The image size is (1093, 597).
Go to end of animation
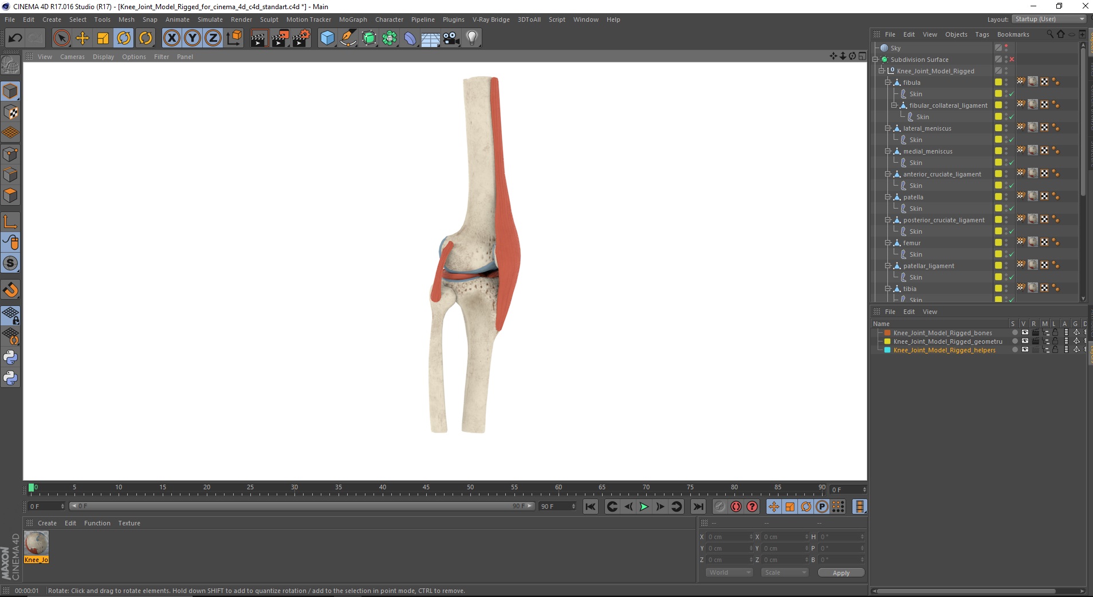click(698, 506)
